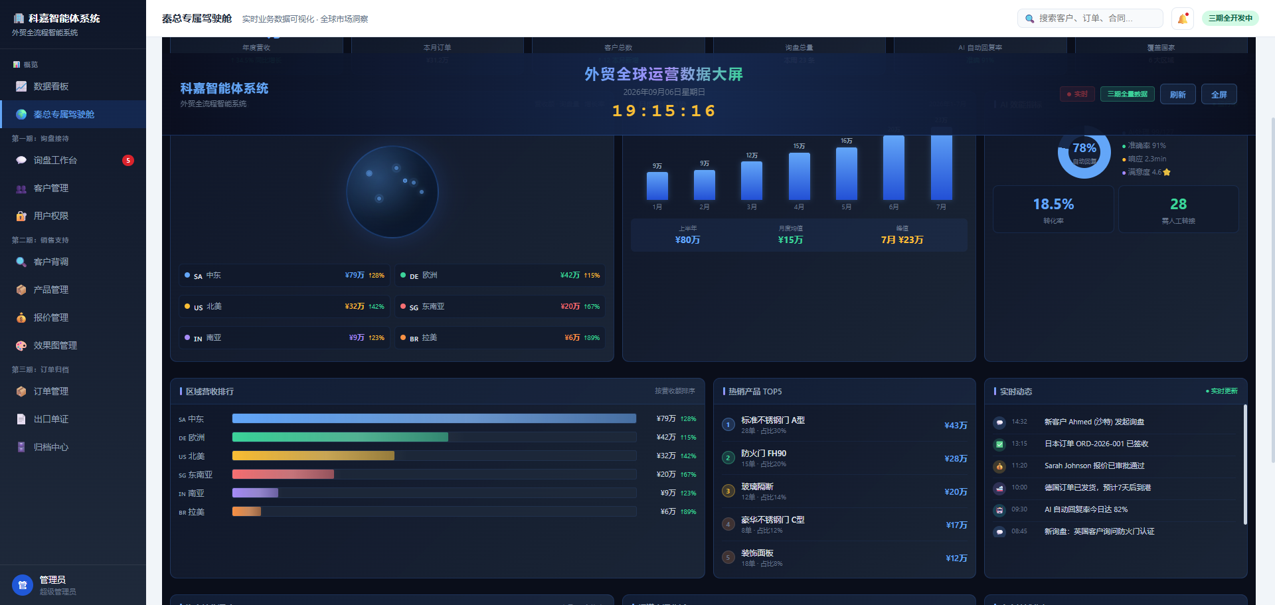Select 防火门 FH90 product row
Screen dimensions: 1275x605
[845, 458]
